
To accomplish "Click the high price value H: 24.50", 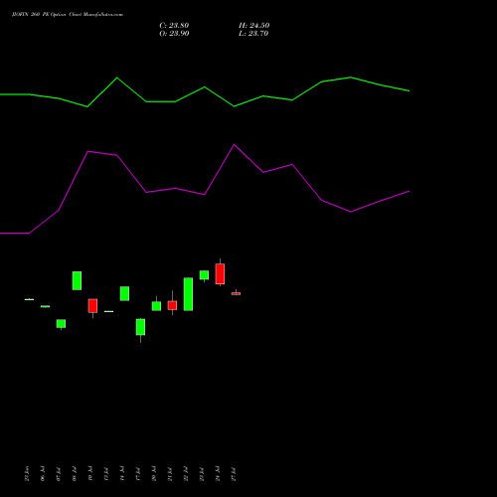I will coord(254,26).
